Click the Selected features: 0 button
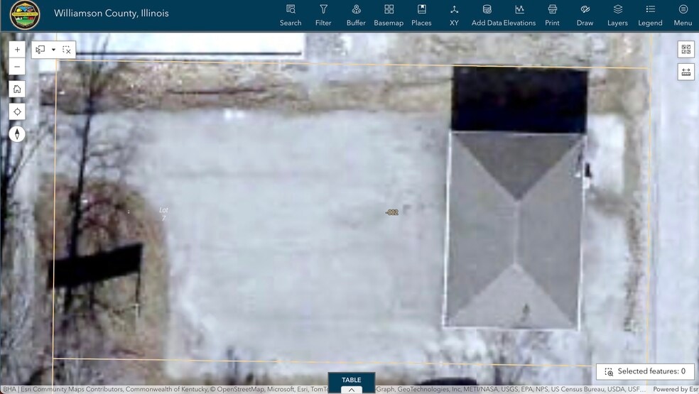This screenshot has height=394, width=699. pos(645,371)
